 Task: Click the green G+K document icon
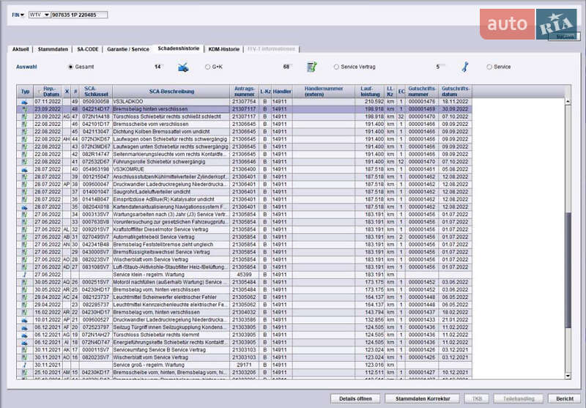click(311, 67)
